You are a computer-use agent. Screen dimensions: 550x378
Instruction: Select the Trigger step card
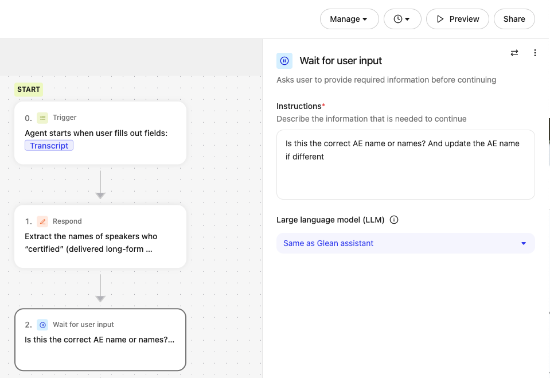pos(100,133)
